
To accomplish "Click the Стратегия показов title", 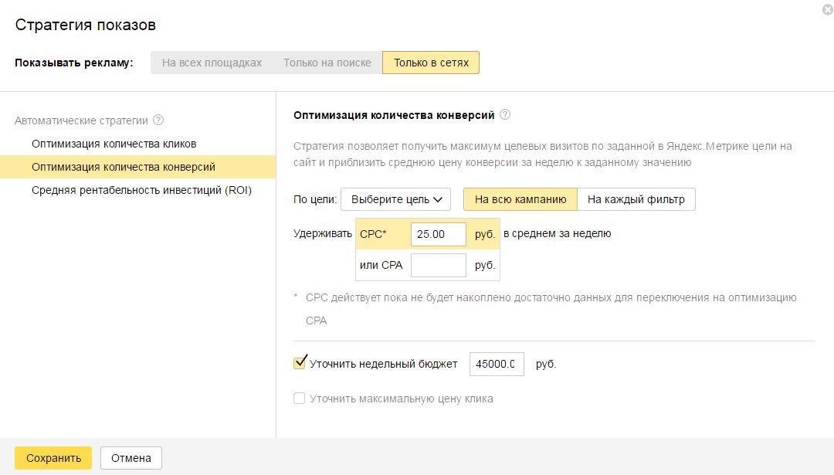I will 86,25.
